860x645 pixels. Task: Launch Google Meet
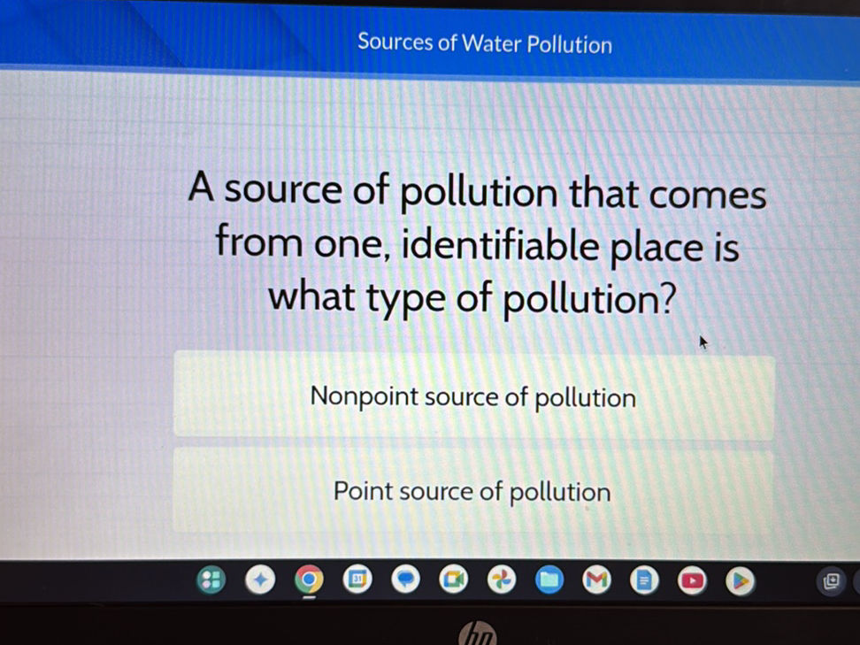coord(454,581)
